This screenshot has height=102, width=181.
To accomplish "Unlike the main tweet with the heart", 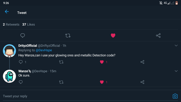I will 113,35.
